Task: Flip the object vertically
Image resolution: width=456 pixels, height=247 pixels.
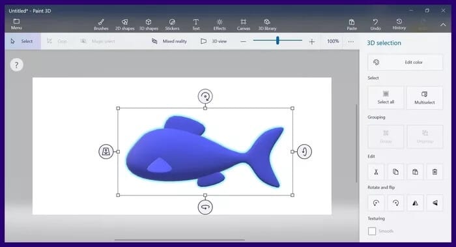Action: click(x=435, y=203)
